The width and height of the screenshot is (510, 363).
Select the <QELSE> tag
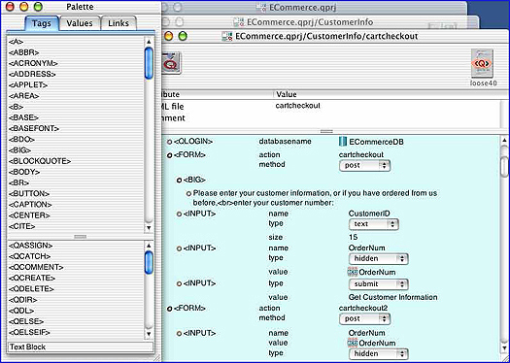click(26, 321)
